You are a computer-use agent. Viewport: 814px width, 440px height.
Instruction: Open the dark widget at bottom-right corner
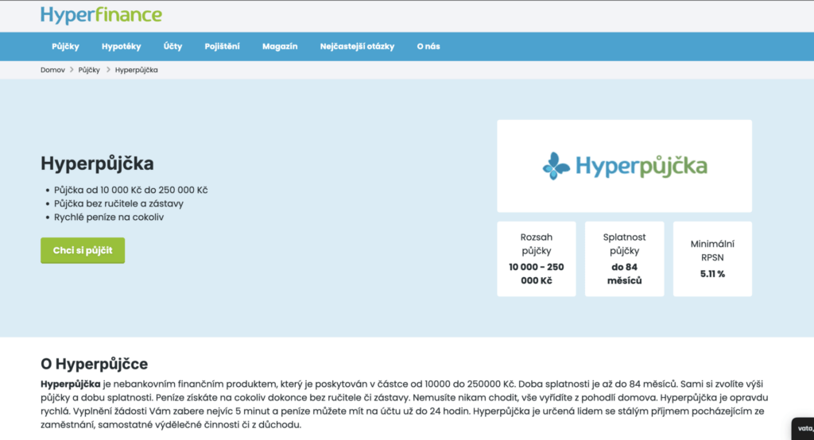click(803, 429)
